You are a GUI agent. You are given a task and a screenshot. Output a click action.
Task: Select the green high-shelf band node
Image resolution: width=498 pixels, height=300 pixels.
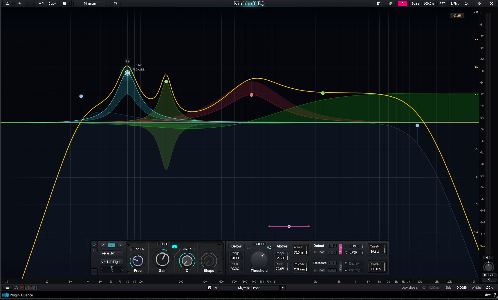[x=323, y=93]
